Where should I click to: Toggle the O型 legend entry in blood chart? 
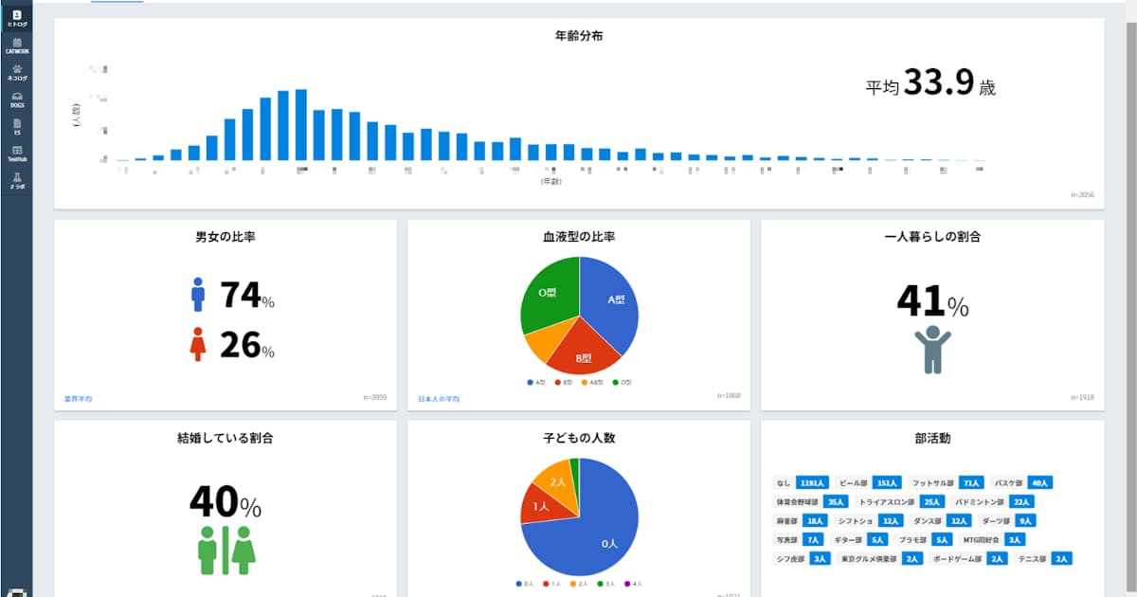(621, 383)
